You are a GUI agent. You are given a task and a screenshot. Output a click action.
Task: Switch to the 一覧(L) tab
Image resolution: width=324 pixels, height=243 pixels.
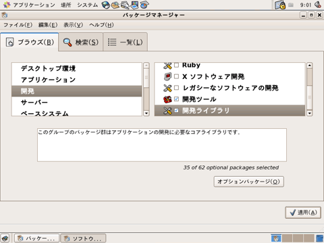(x=126, y=42)
